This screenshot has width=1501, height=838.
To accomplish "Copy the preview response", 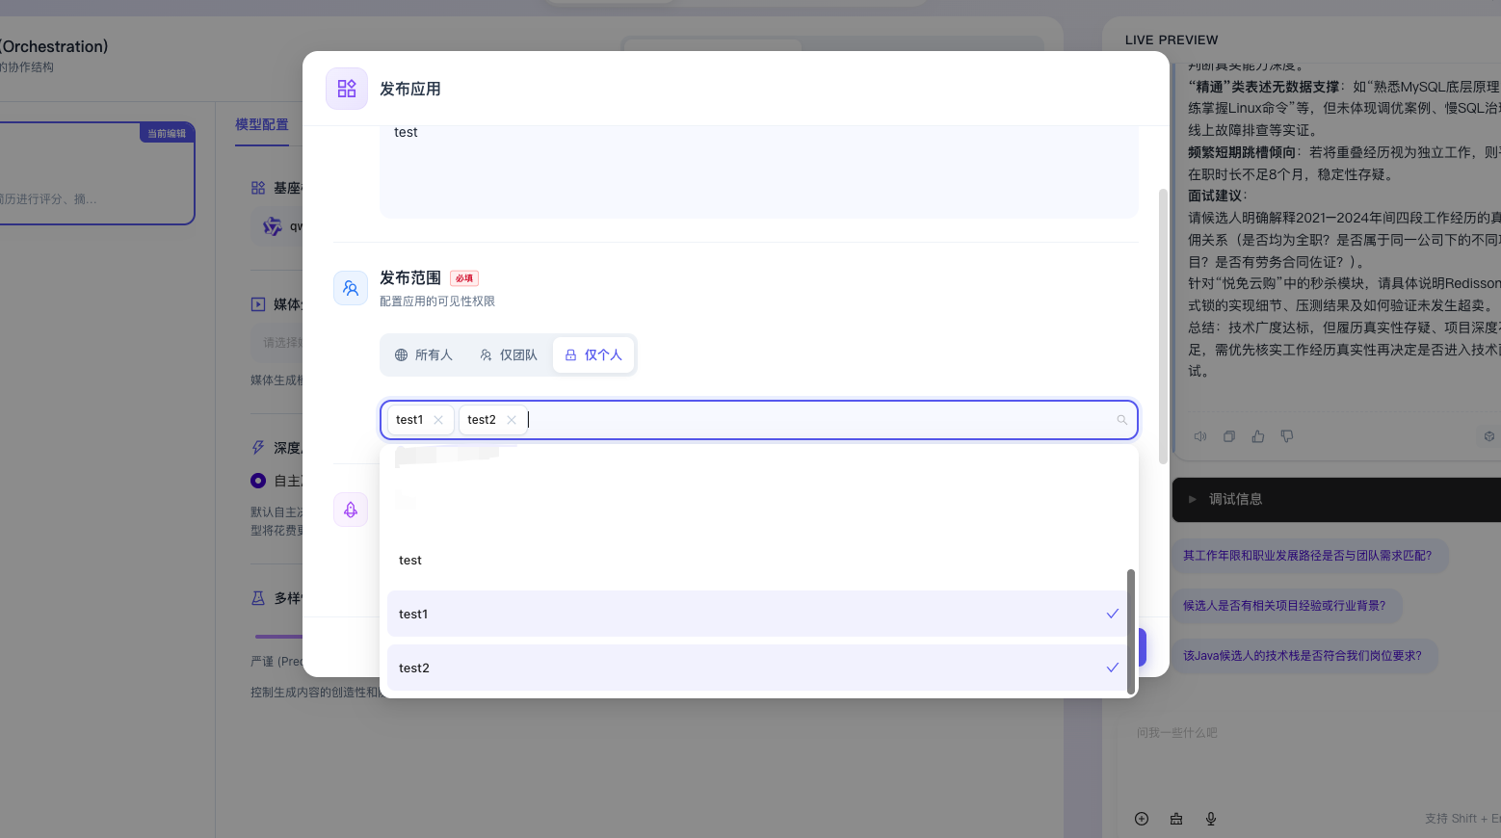I will pyautogui.click(x=1229, y=436).
